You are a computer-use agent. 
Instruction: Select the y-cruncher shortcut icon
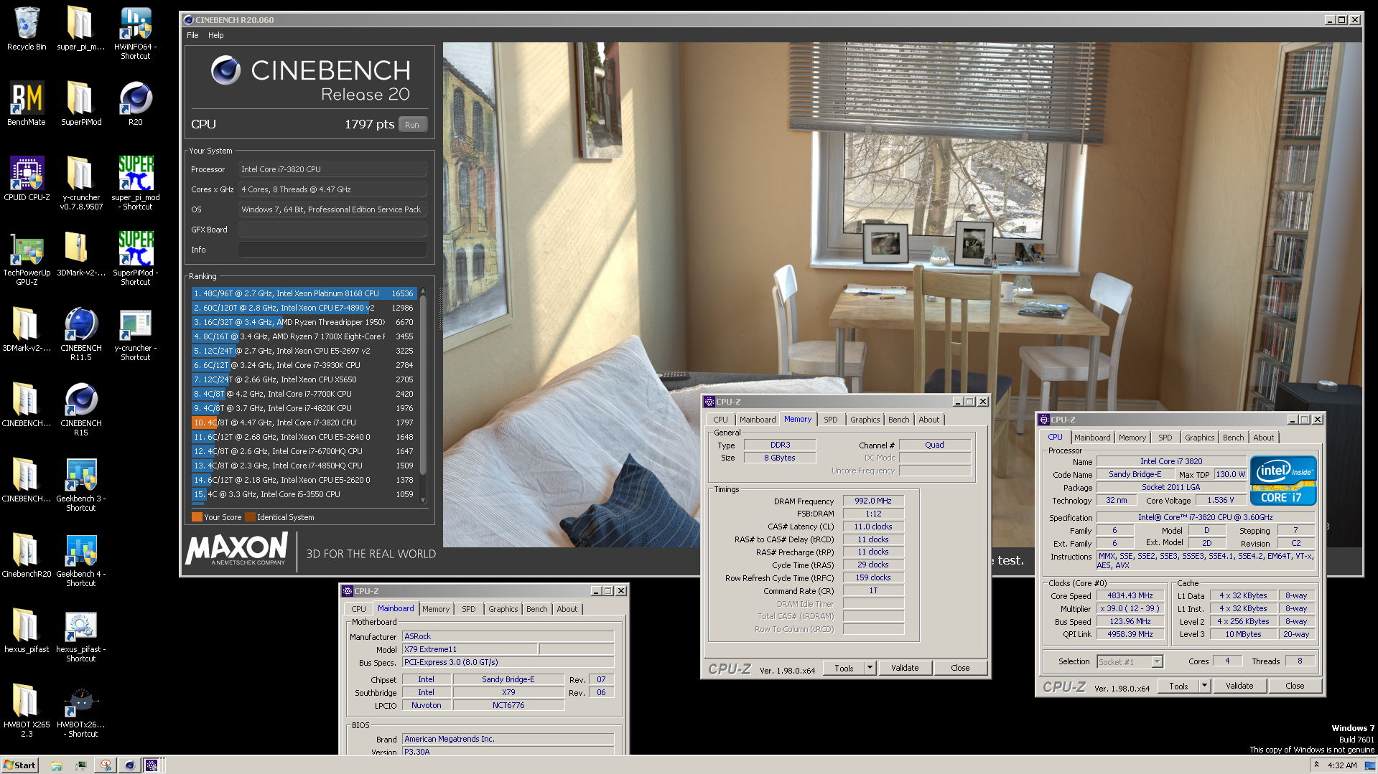coord(135,334)
